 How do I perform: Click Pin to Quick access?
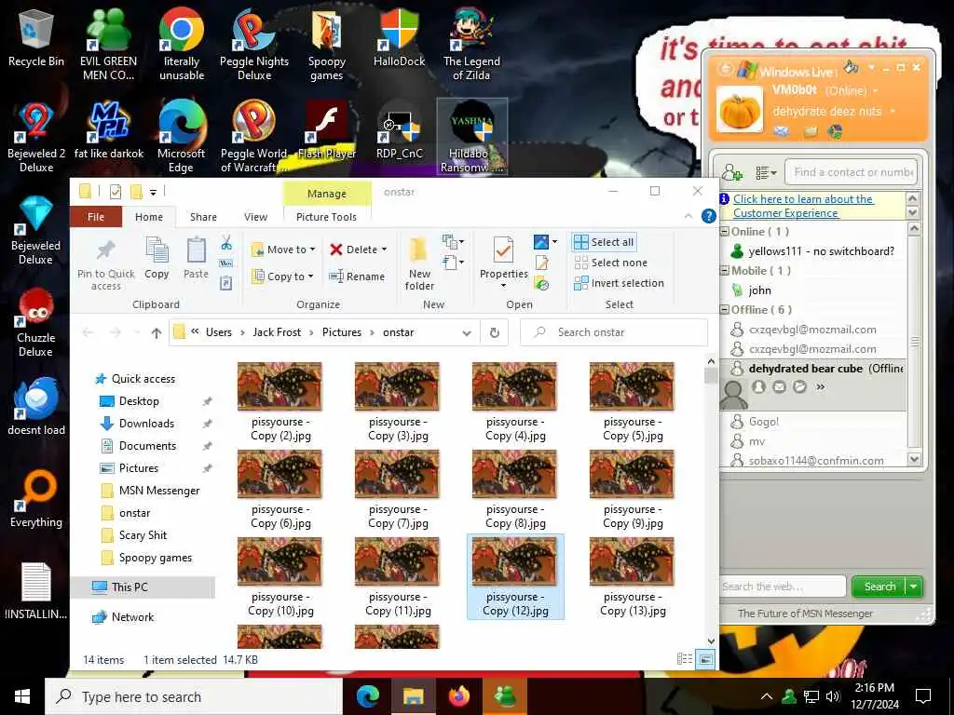coord(106,263)
